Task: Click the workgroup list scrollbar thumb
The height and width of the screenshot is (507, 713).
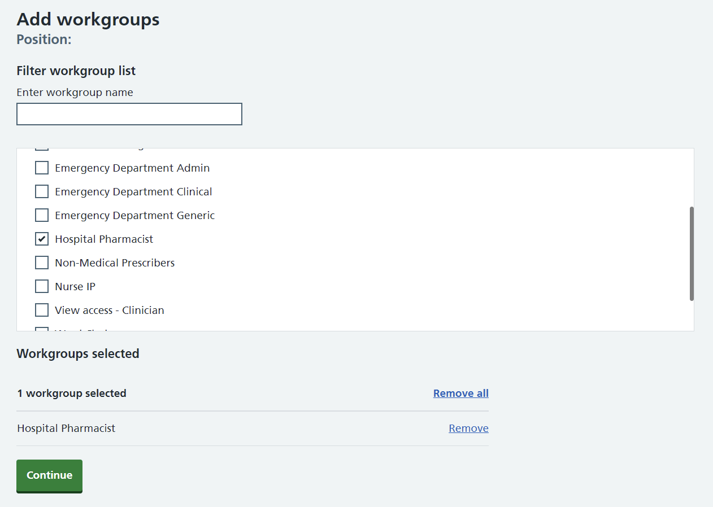Action: tap(692, 253)
